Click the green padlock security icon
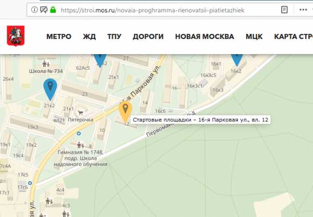 point(53,9)
